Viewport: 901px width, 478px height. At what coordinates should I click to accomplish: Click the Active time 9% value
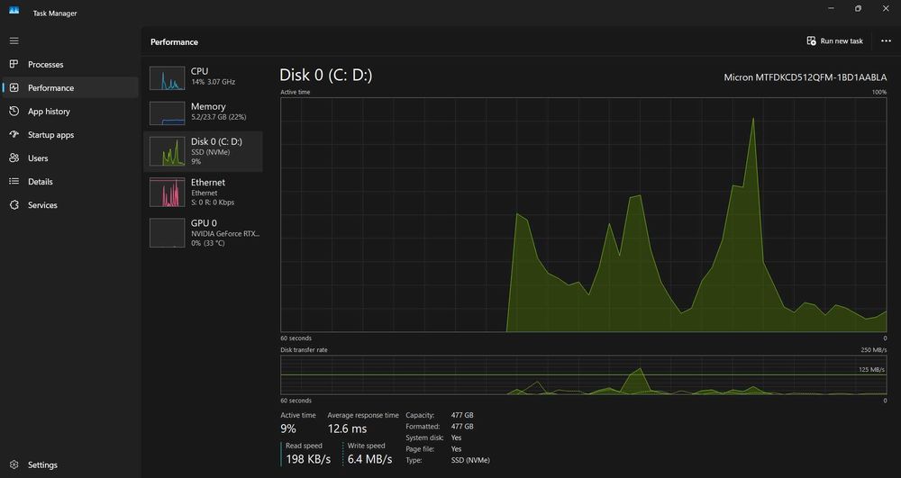point(288,428)
